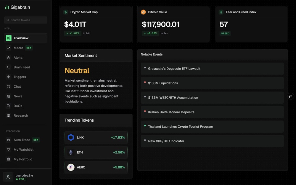Navigate to Alpha in the sidebar
This screenshot has height=185, width=296.
(x=18, y=58)
